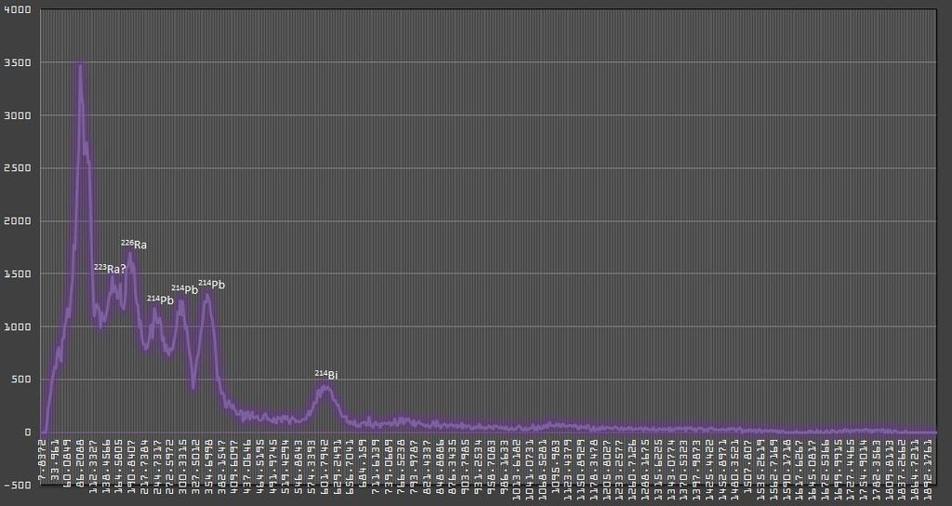This screenshot has width=952, height=506.
Task: Click the 226Ra peak label
Action: coord(134,245)
